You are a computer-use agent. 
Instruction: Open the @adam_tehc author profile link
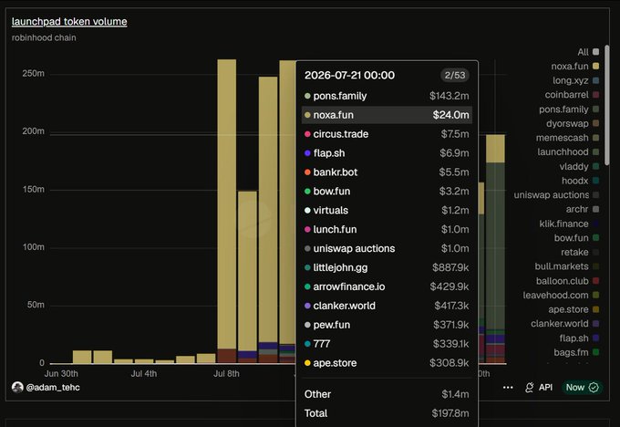(53, 388)
